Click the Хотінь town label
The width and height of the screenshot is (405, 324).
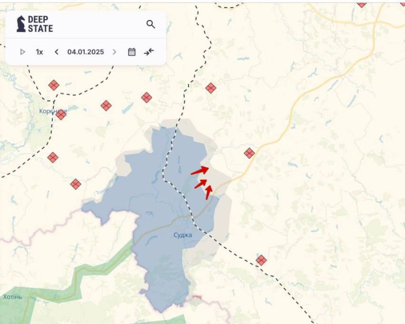[12, 296]
